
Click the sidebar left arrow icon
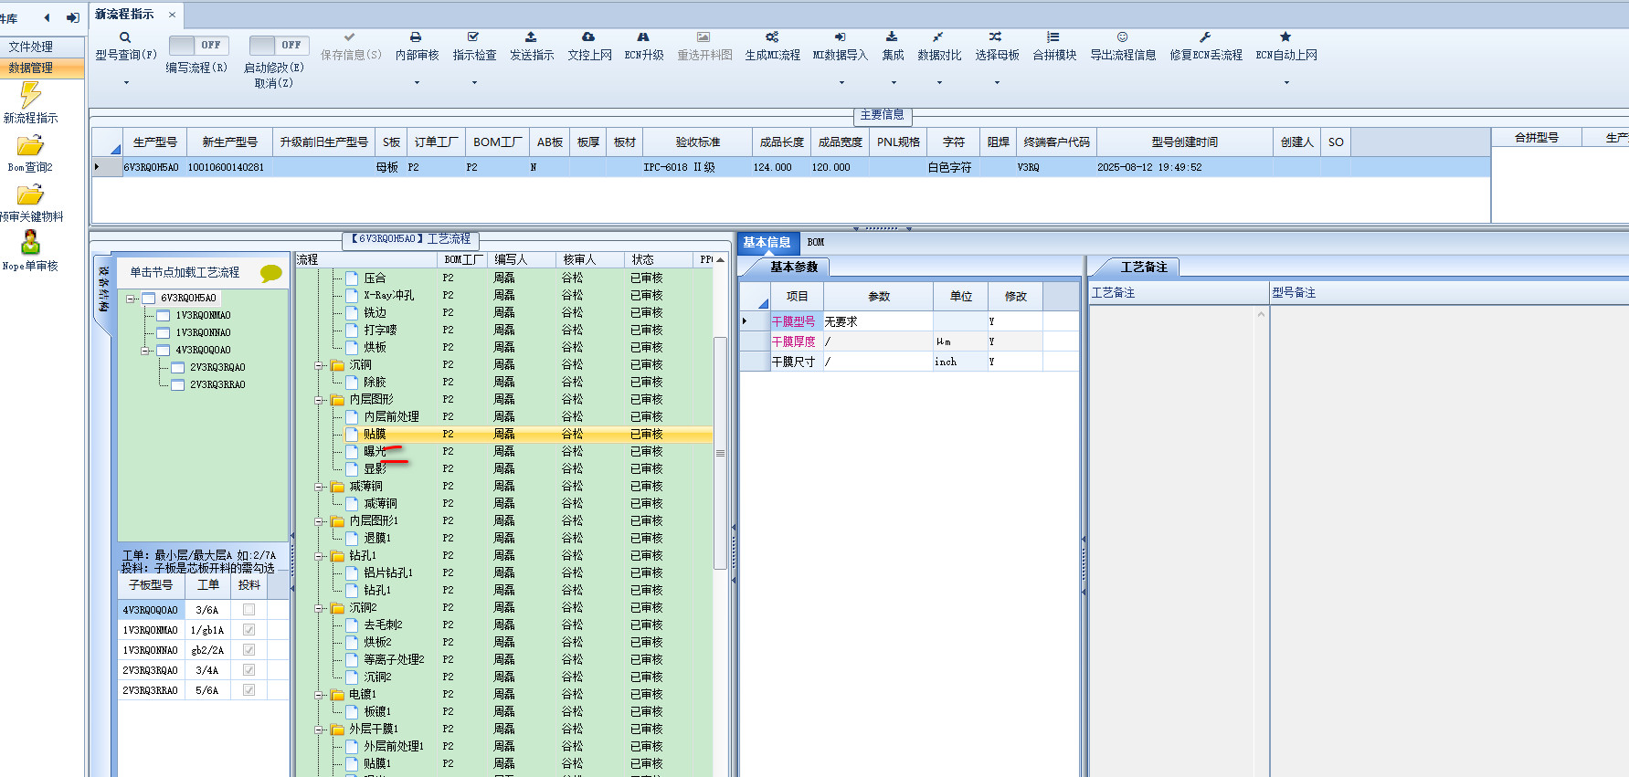tap(47, 17)
